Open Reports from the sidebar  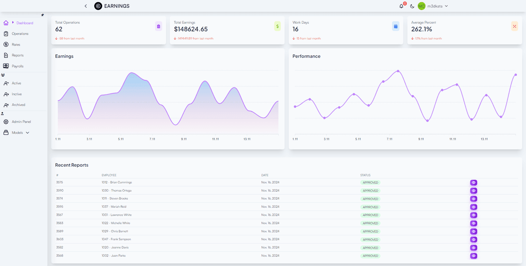click(17, 55)
